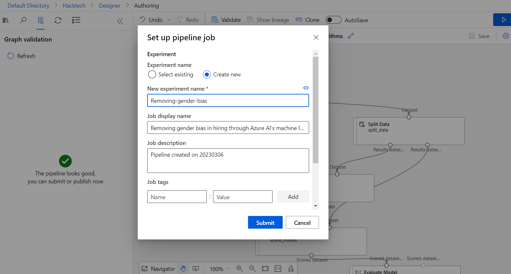The width and height of the screenshot is (511, 274).
Task: Click the pencil icon to edit the pipeline name
Action: (x=351, y=36)
